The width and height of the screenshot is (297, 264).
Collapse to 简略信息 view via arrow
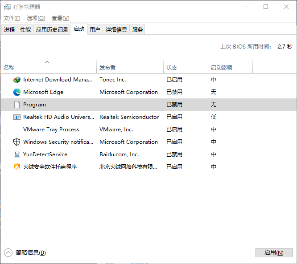[x=8, y=252]
